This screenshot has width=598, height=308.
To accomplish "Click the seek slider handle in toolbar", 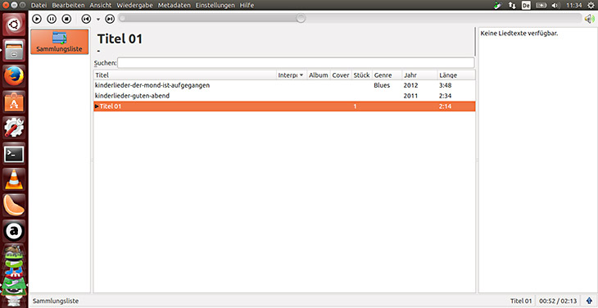I will tap(301, 18).
